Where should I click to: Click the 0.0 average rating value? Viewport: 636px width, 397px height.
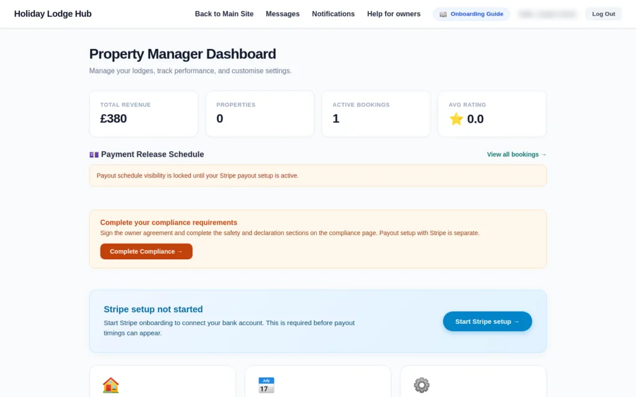pos(475,119)
